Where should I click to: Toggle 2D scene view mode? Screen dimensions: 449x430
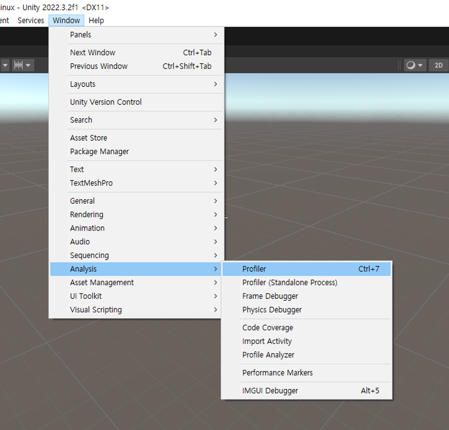click(x=439, y=65)
